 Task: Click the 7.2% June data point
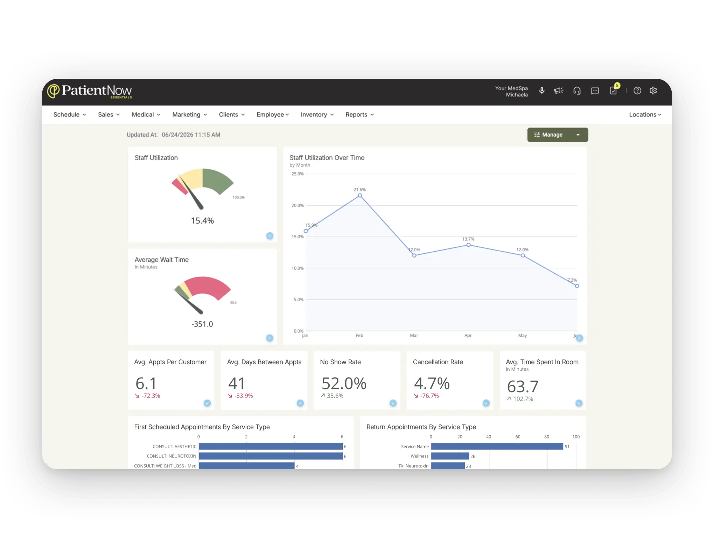tap(577, 286)
